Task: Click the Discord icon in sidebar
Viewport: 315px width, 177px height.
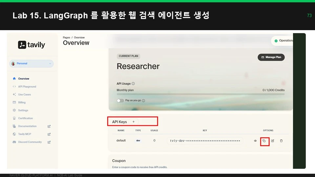Action: [14, 142]
